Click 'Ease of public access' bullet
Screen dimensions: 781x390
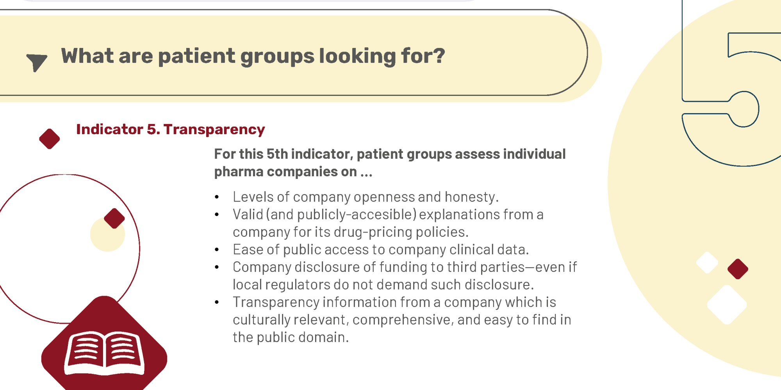(381, 250)
